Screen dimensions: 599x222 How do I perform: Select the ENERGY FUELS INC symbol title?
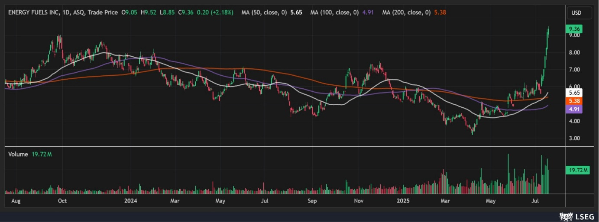pyautogui.click(x=34, y=13)
